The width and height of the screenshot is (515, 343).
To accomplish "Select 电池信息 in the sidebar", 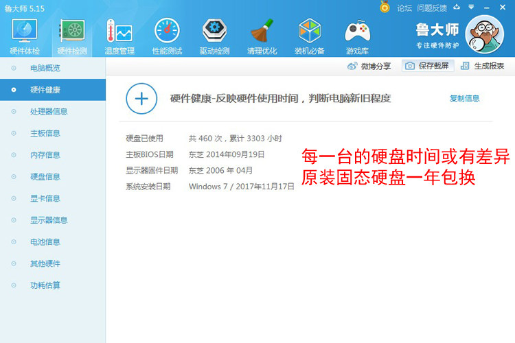I will (x=53, y=242).
